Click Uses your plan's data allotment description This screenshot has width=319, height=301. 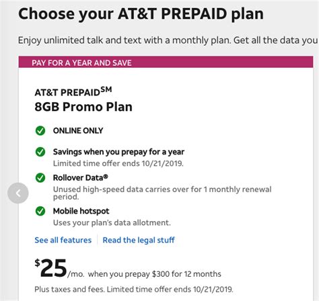[112, 222]
